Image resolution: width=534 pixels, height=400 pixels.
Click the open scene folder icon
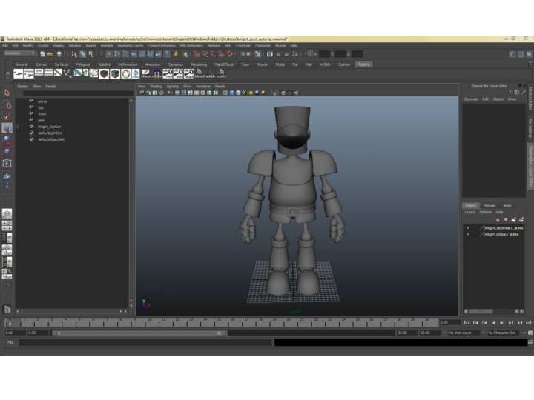[50, 54]
